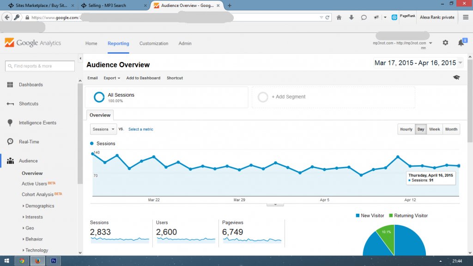Expand the Demographics tree item
This screenshot has height=266, width=473.
pyautogui.click(x=39, y=206)
